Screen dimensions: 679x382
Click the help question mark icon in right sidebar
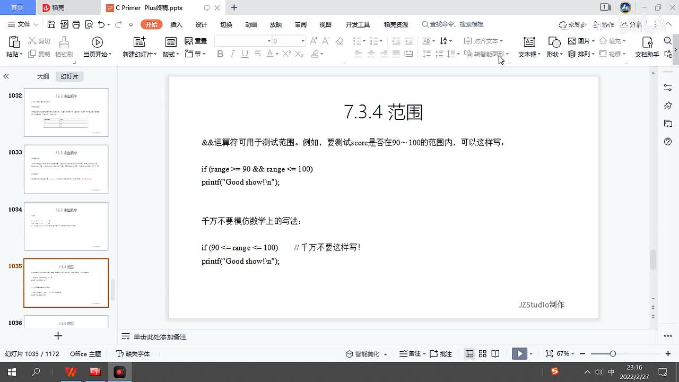point(668,142)
